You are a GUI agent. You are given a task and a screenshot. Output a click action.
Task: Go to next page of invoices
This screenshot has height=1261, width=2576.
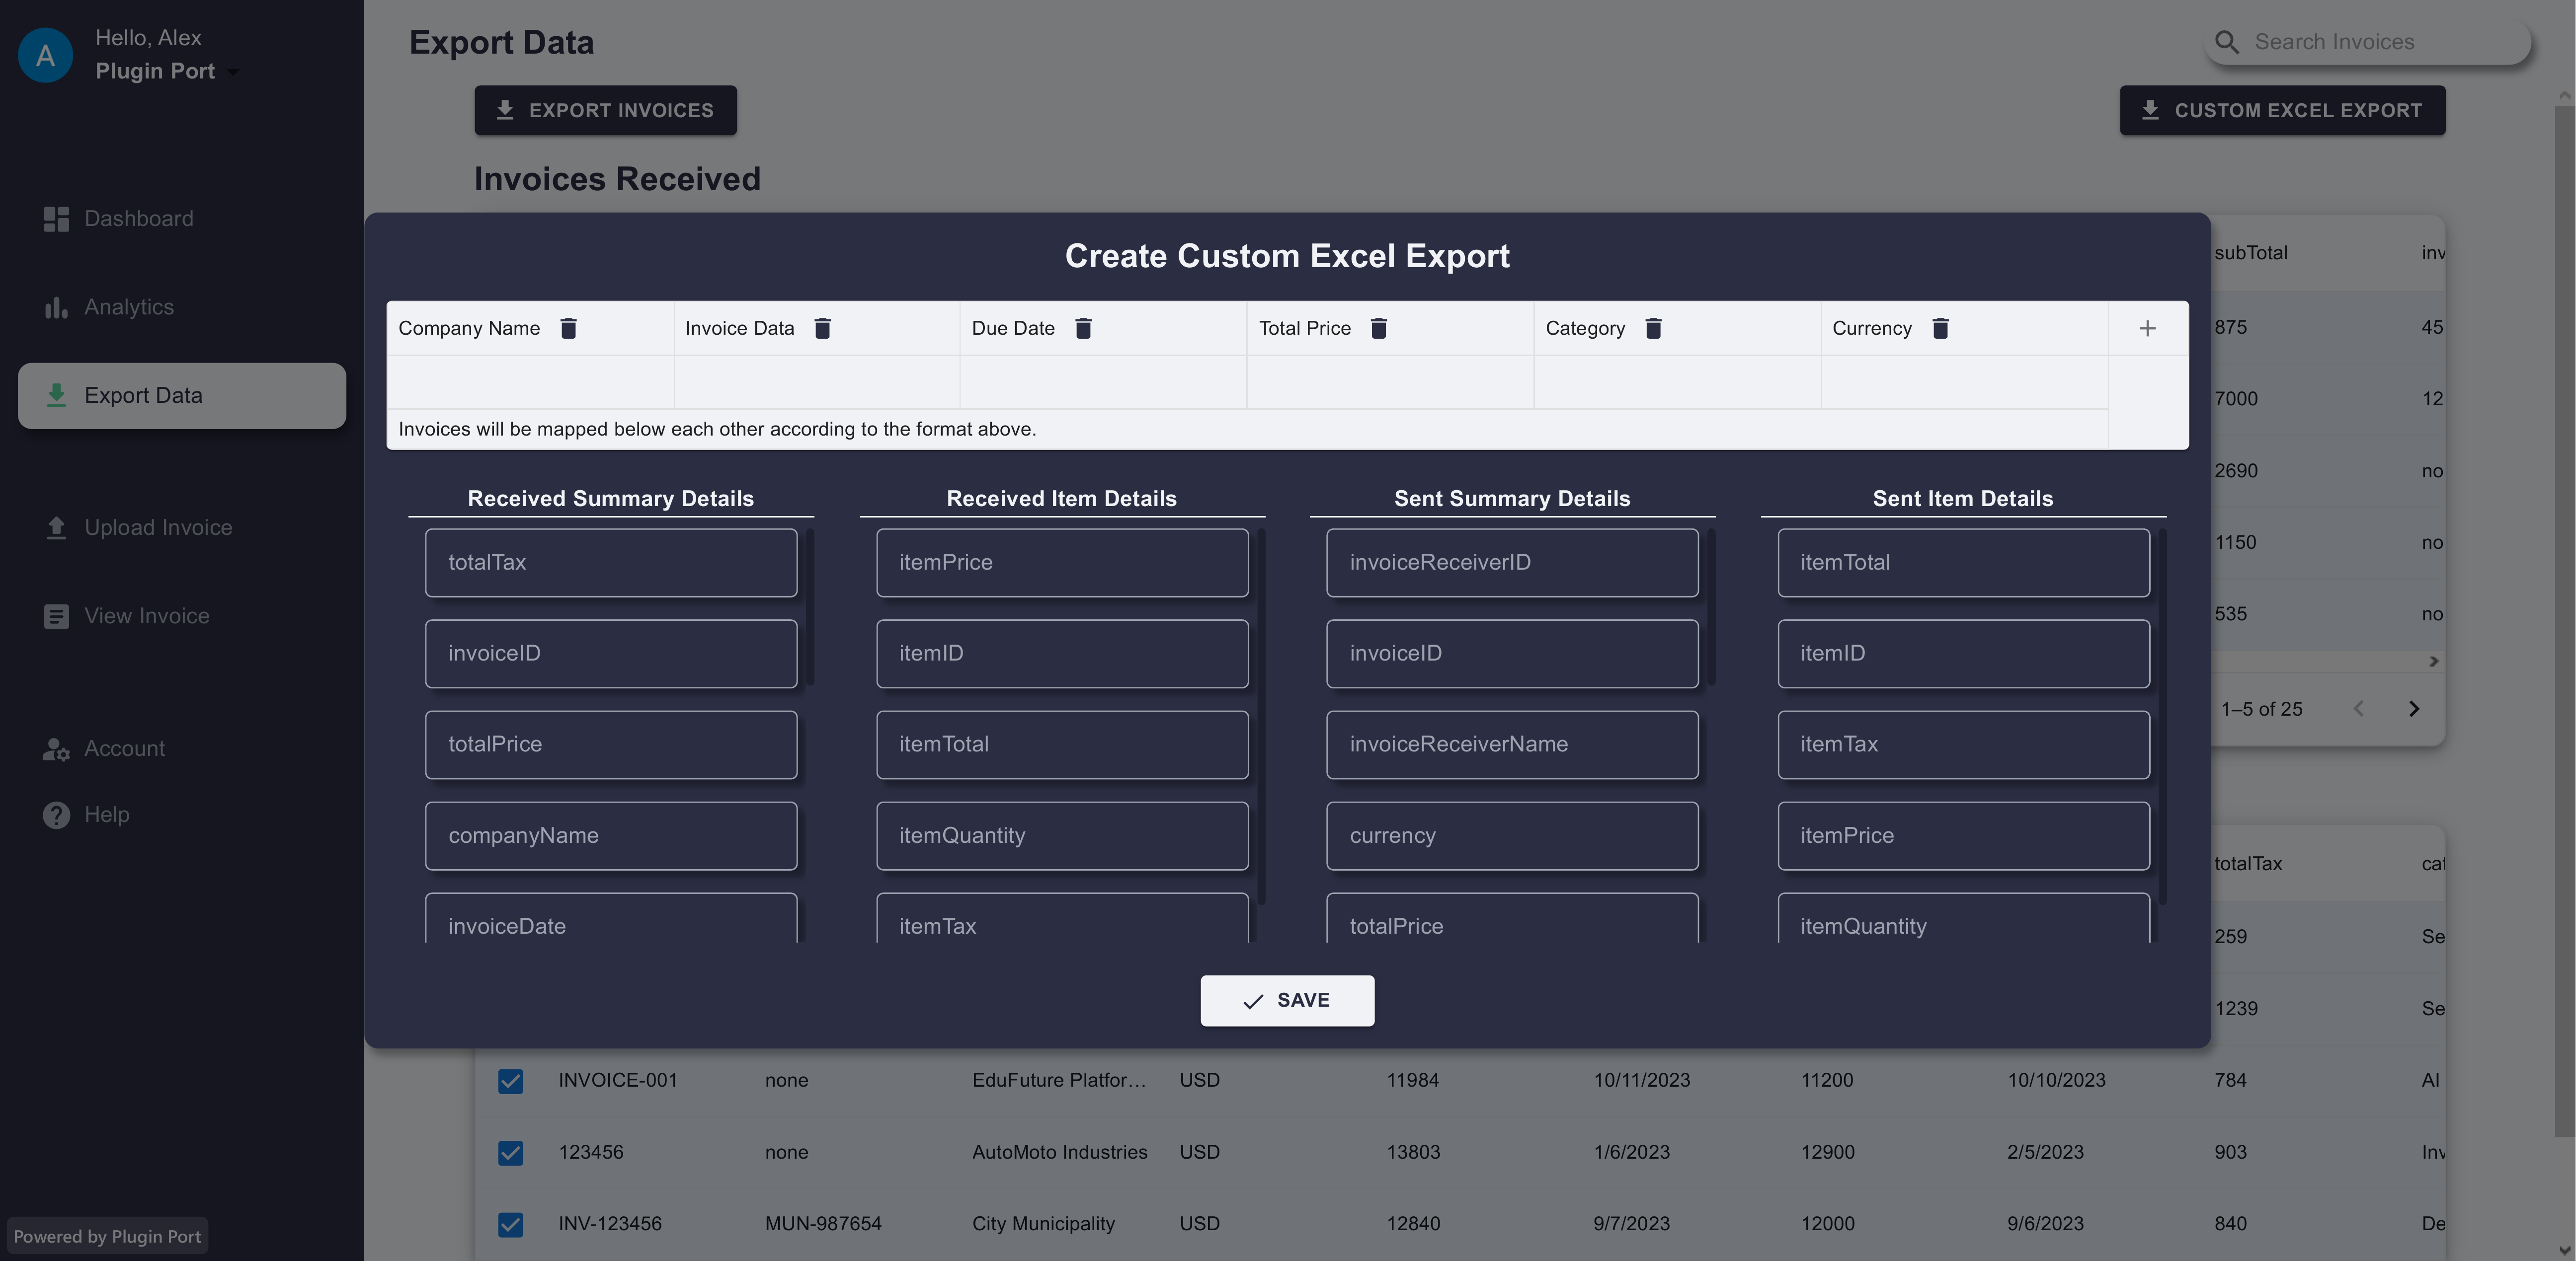pyautogui.click(x=2414, y=708)
